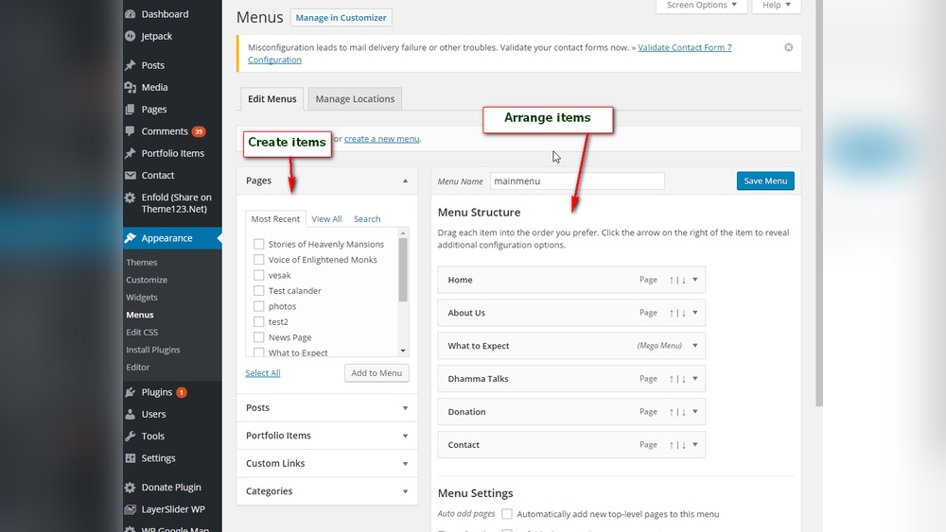The width and height of the screenshot is (946, 532).
Task: Select the Edit Menus tab
Action: (272, 99)
